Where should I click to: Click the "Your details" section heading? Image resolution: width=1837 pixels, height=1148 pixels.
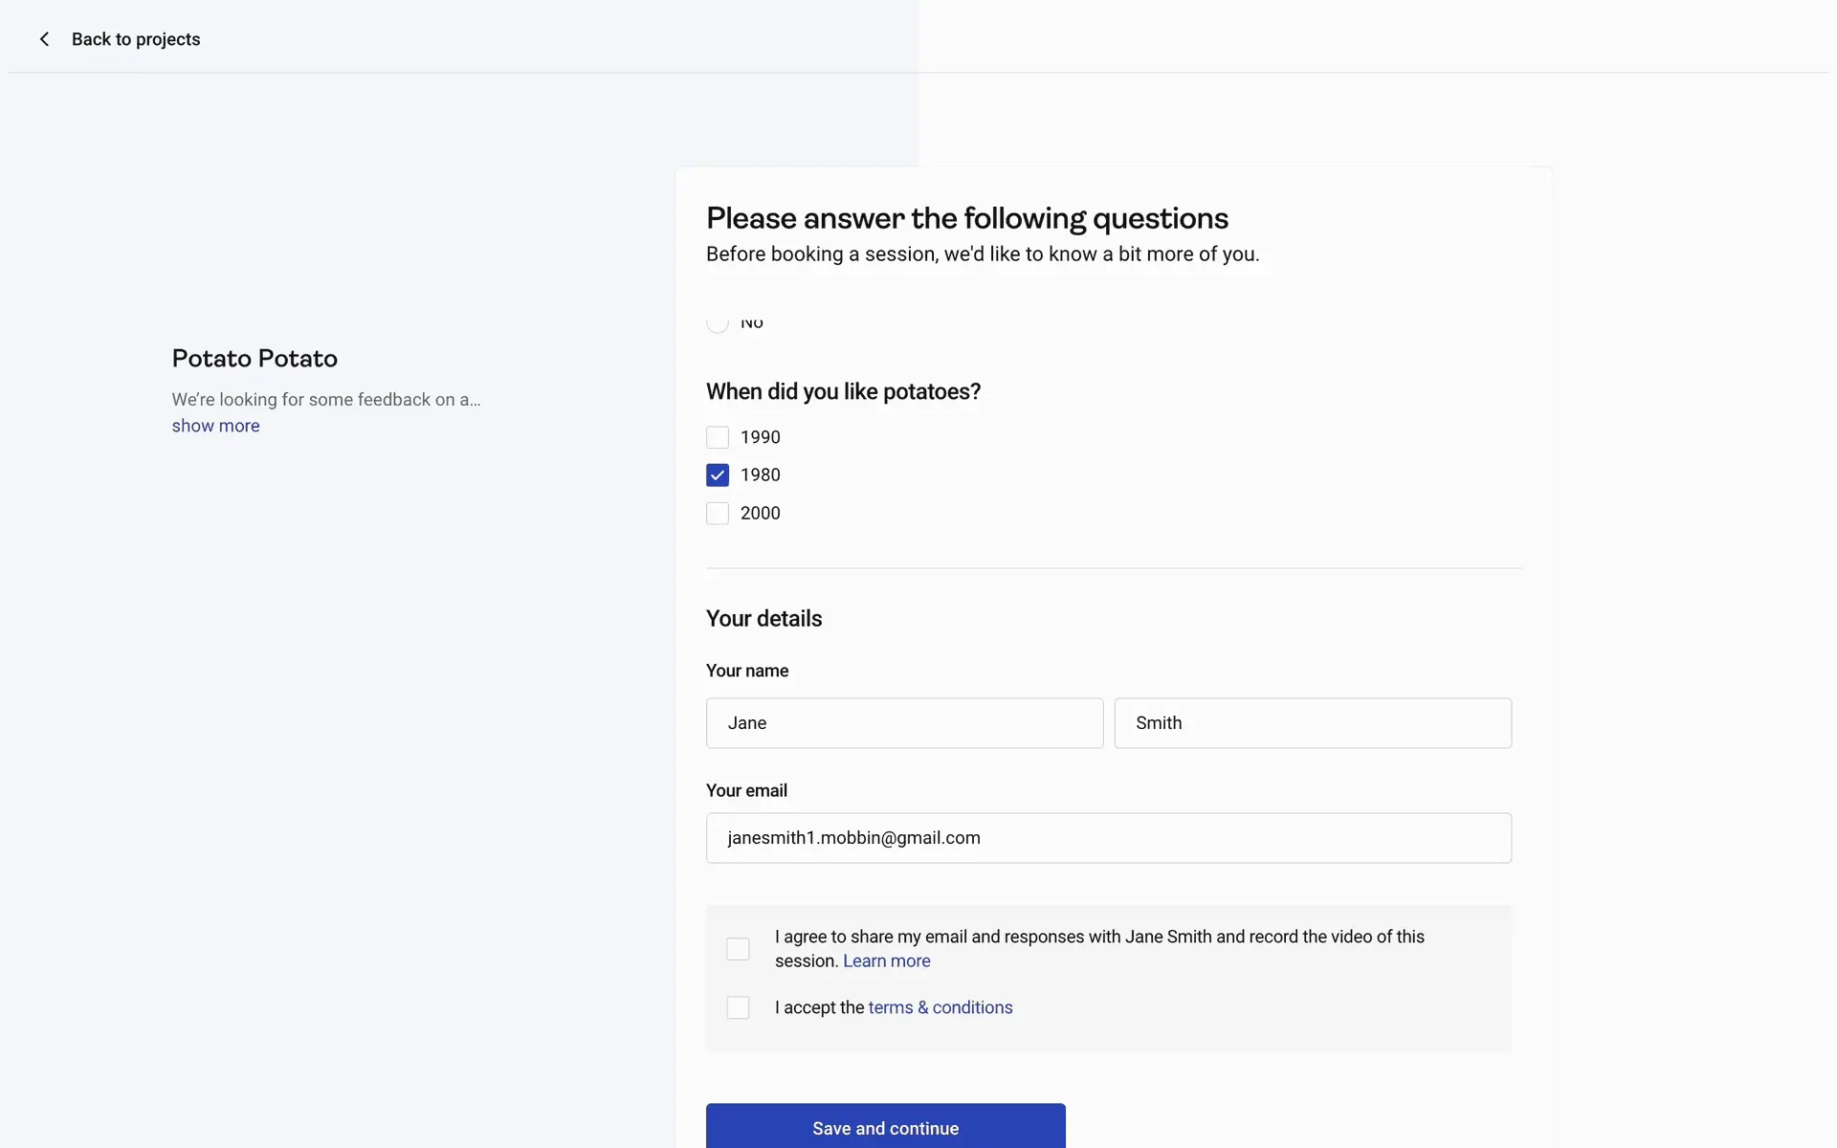click(x=764, y=619)
